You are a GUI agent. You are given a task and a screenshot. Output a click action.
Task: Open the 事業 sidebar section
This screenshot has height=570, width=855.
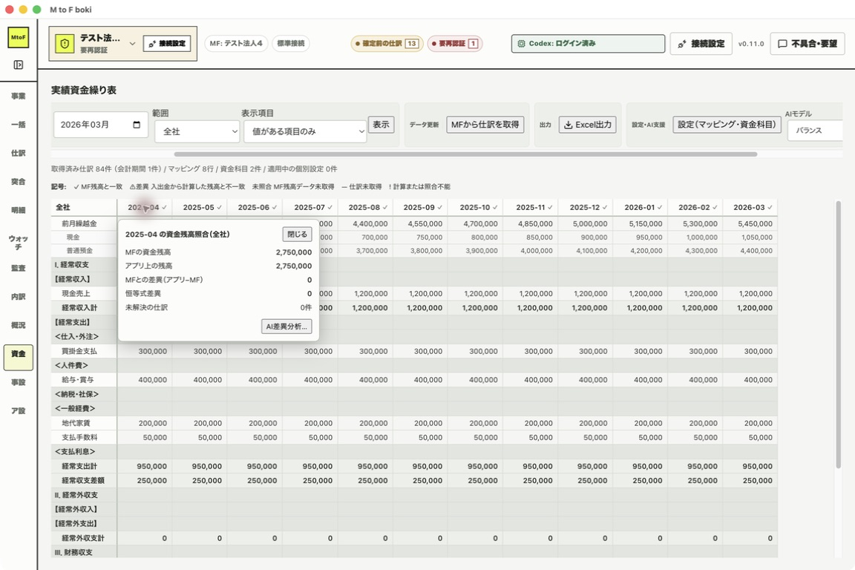18,96
